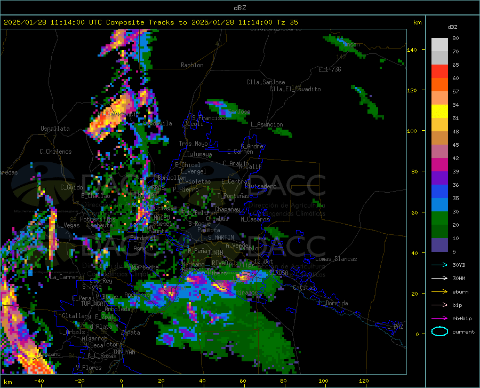This screenshot has width=480, height=388.
Task: Select the red 60-65 dBZ color swatch
Action: pos(439,72)
